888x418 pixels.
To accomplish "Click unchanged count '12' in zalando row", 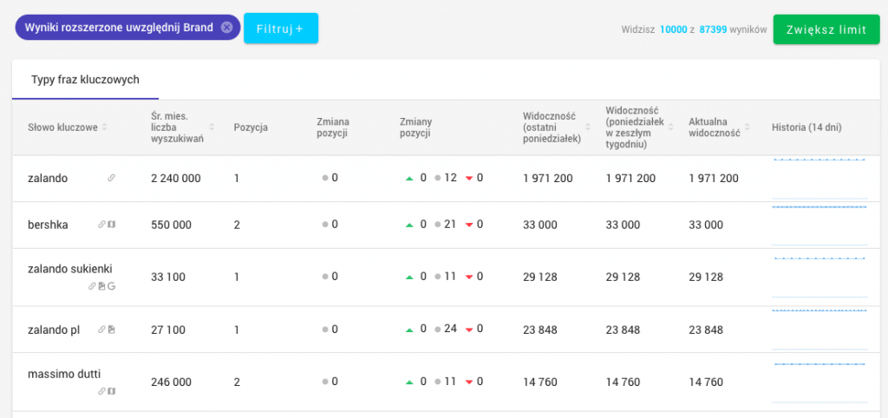I will 450,178.
